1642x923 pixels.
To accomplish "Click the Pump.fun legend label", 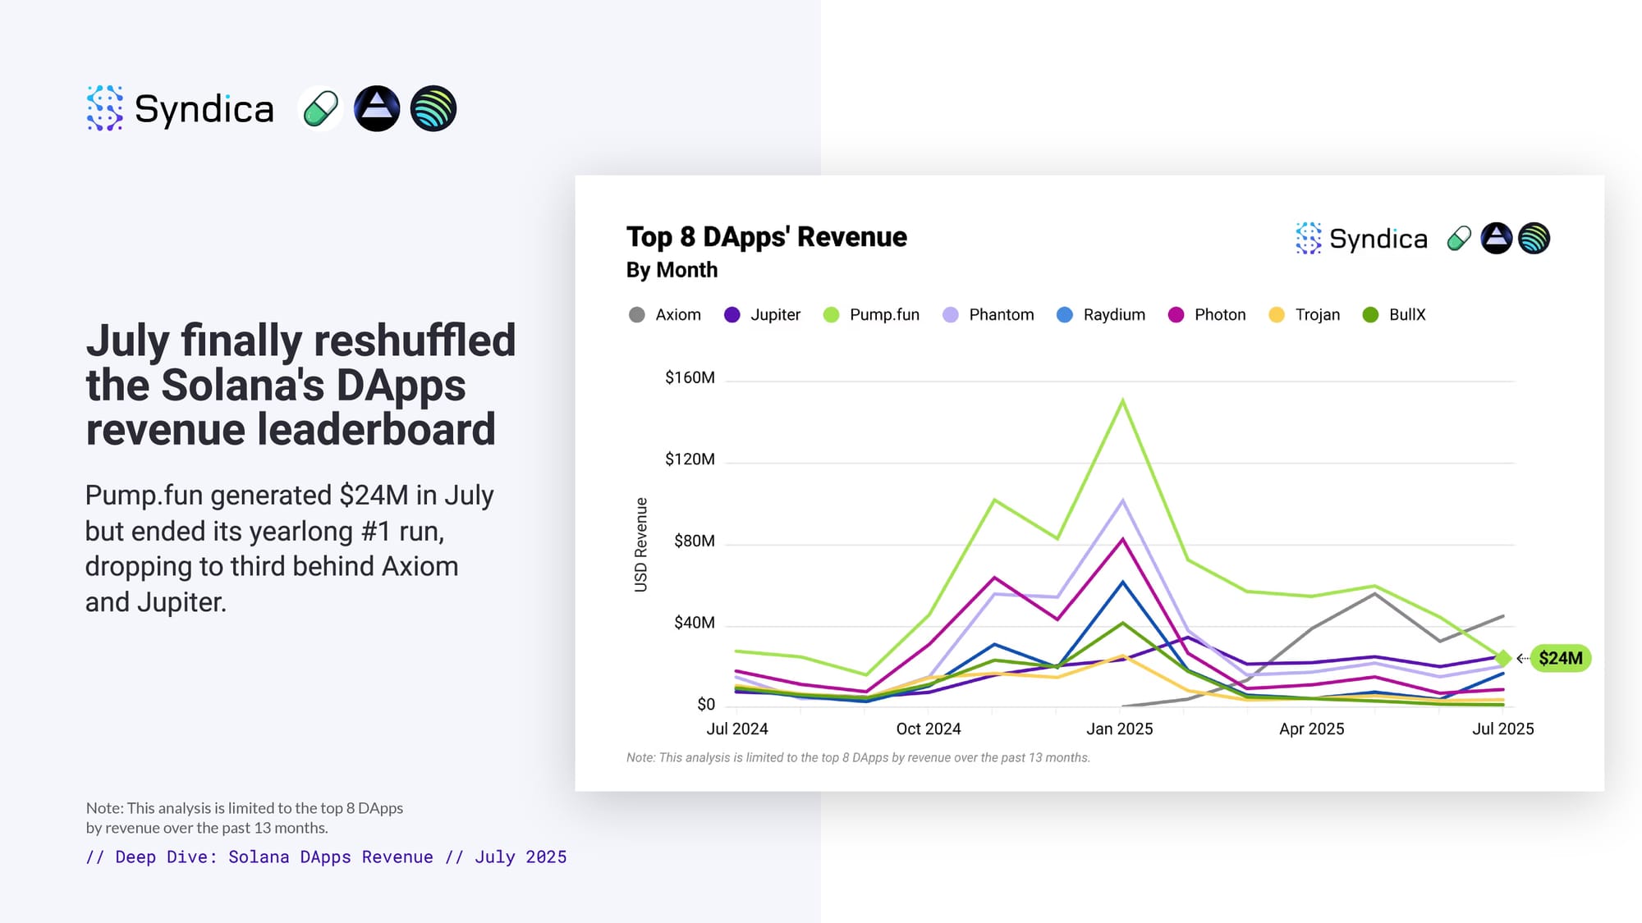I will pyautogui.click(x=884, y=315).
